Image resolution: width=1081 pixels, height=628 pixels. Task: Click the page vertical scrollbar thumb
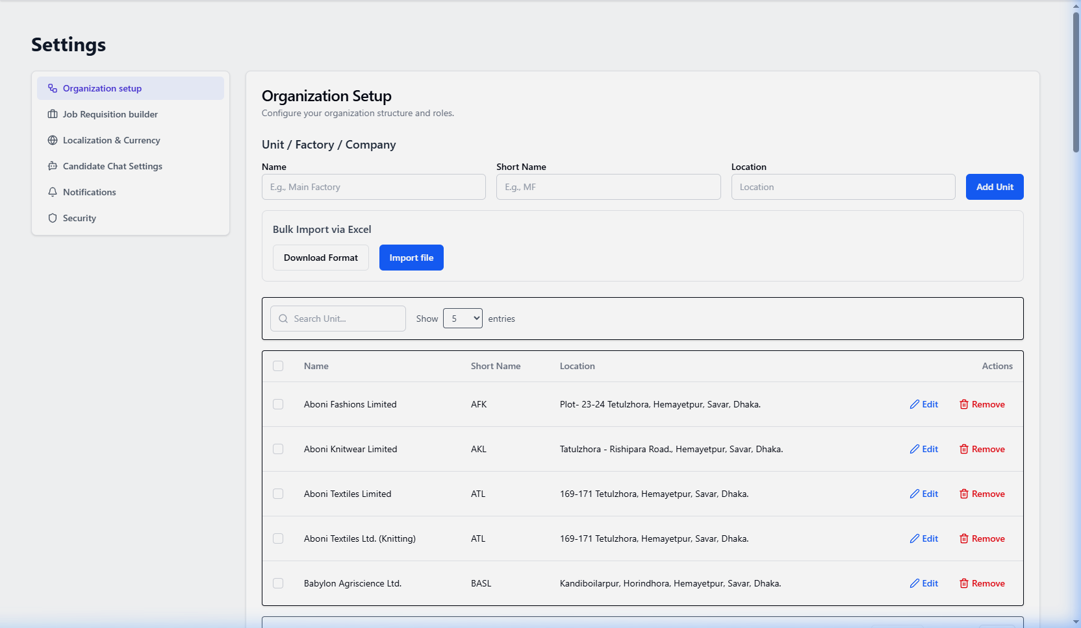tap(1076, 81)
